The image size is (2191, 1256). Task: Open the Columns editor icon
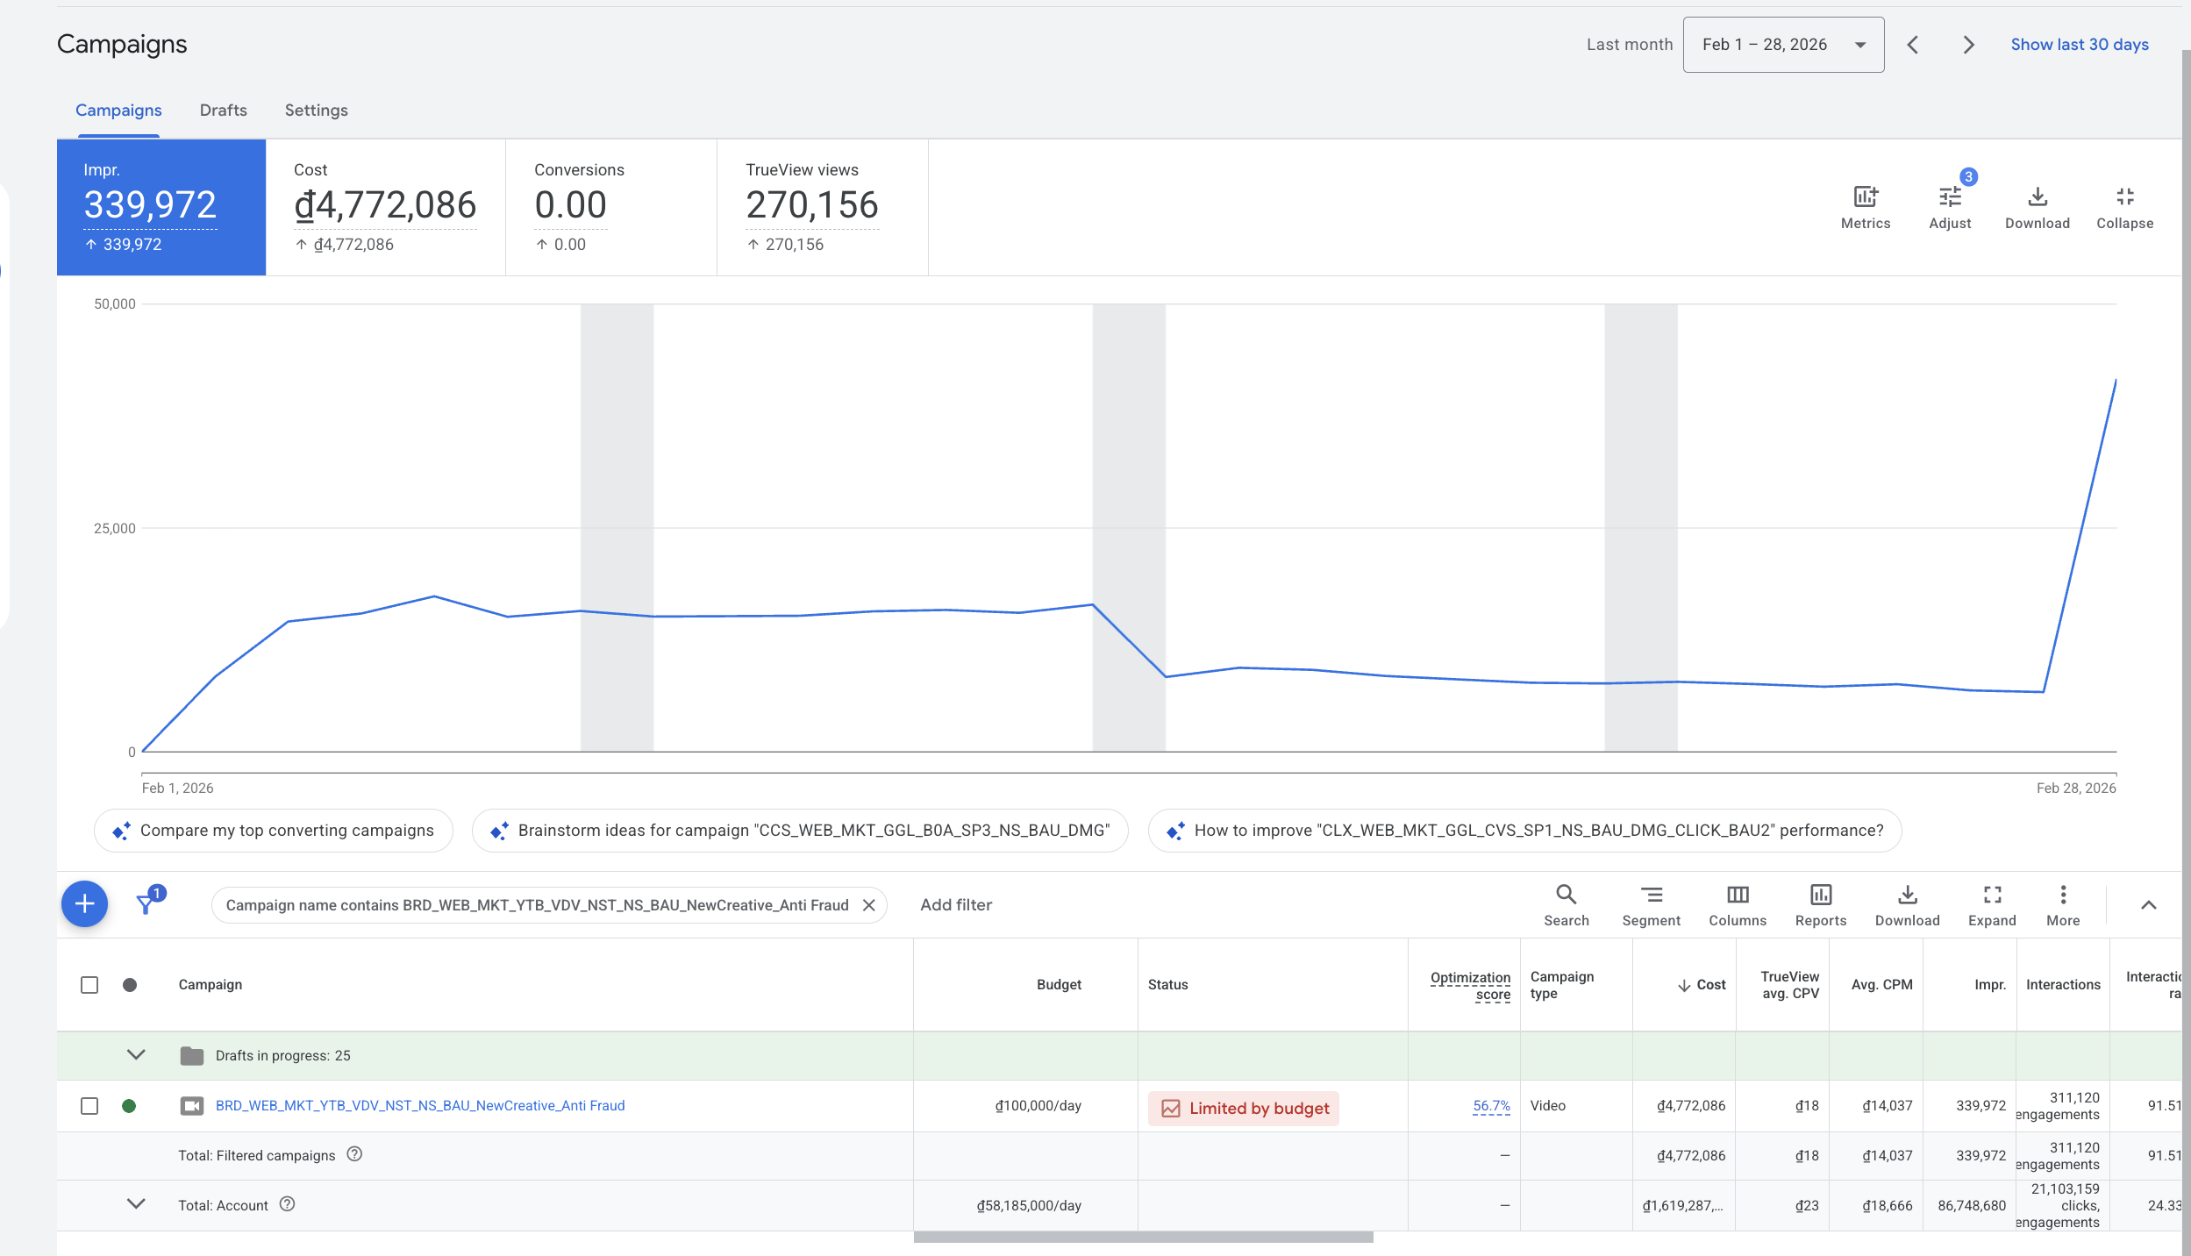pos(1737,896)
